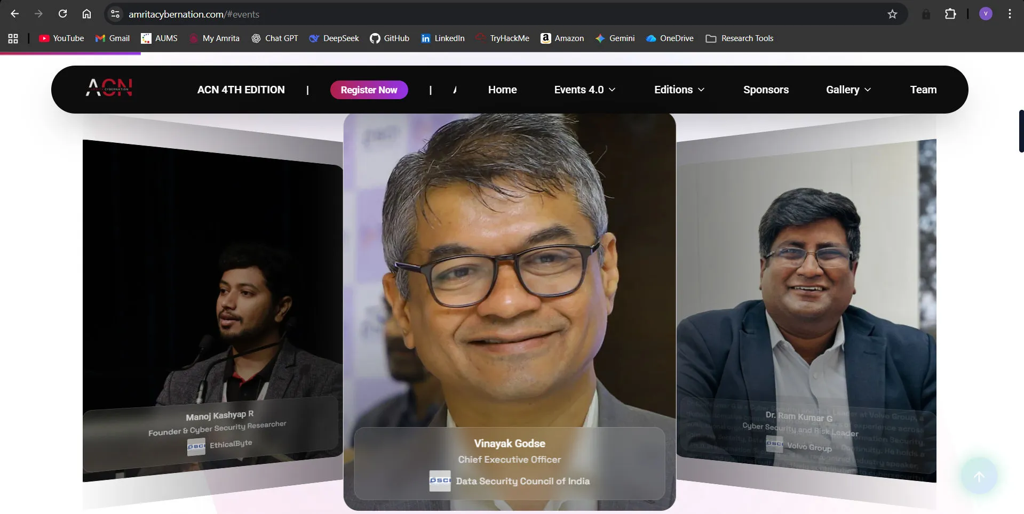This screenshot has height=514, width=1024.
Task: Open the GitHub bookmark
Action: click(390, 38)
